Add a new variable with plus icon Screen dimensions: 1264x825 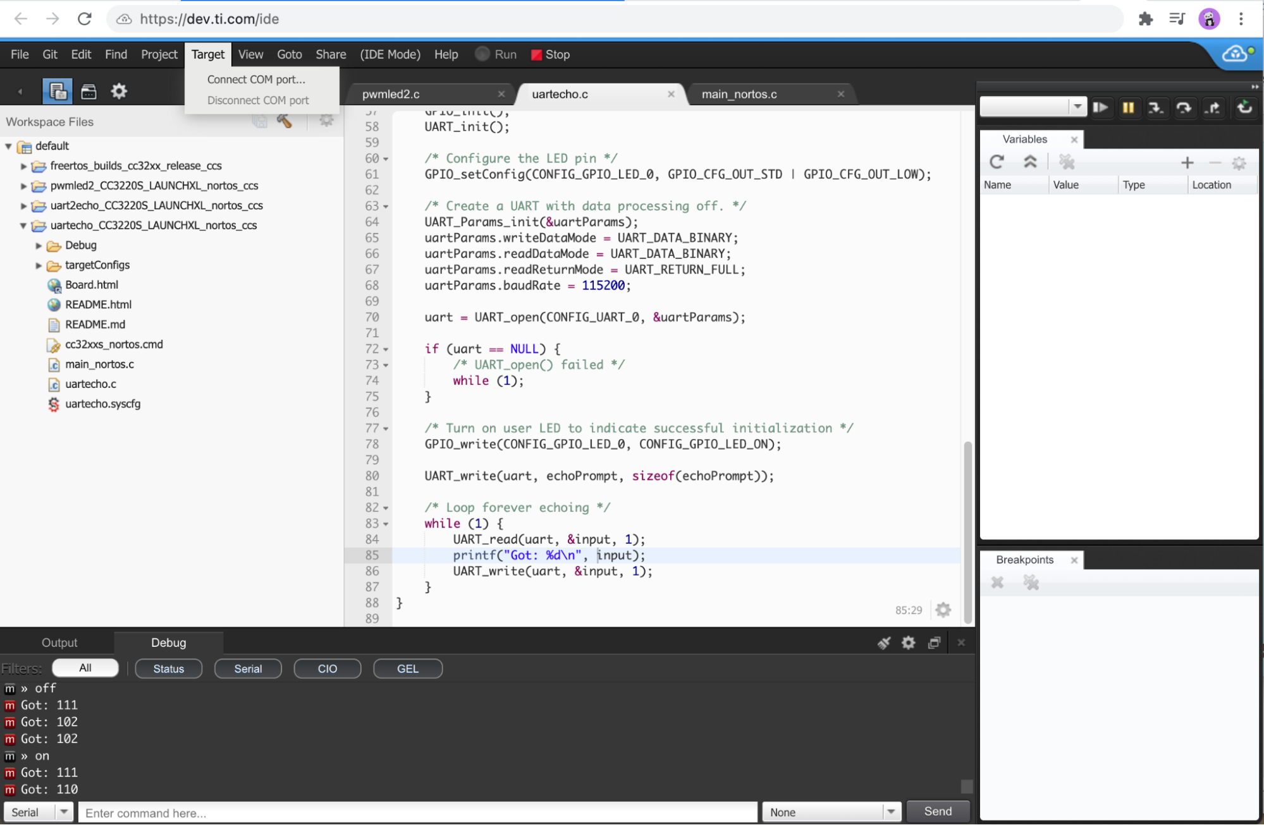[1187, 163]
